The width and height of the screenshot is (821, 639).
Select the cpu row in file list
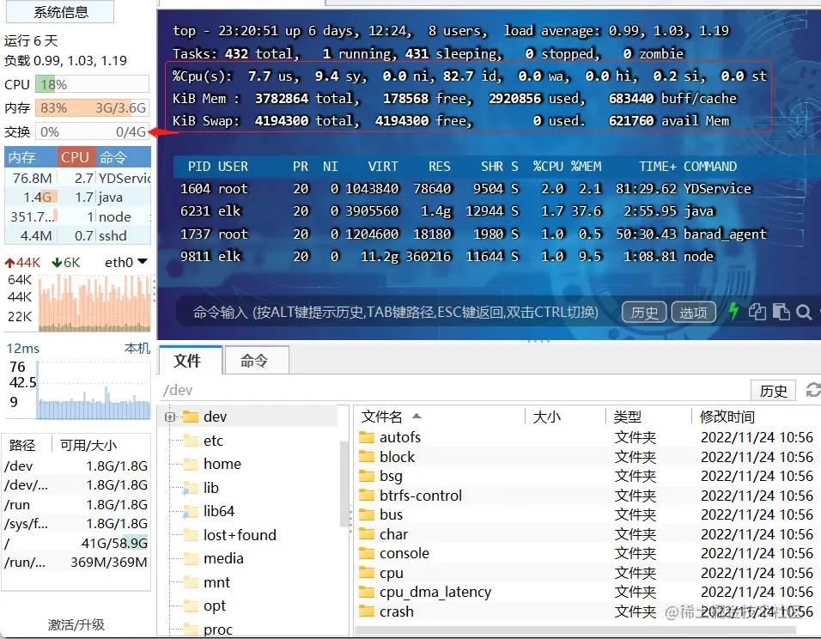point(587,573)
